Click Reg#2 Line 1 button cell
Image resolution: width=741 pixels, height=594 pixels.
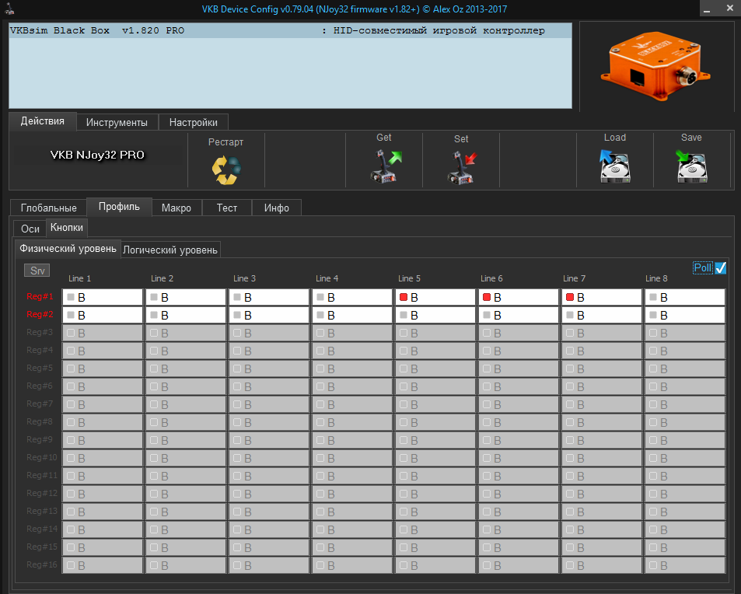103,315
